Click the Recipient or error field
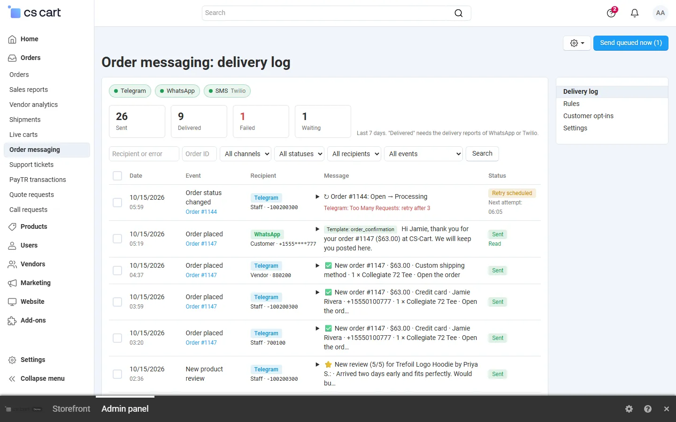 [144, 154]
